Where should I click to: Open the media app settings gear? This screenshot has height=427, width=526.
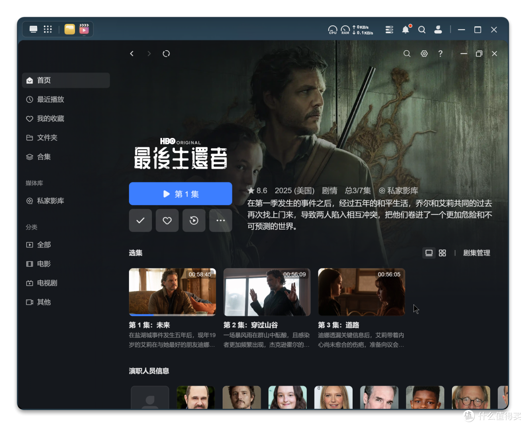tap(424, 54)
